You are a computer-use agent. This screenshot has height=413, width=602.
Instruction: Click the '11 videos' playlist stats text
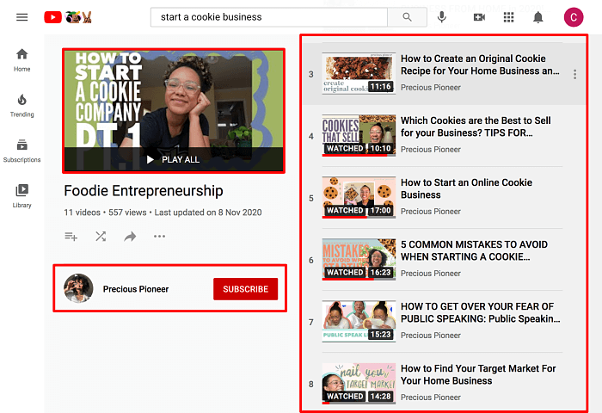[82, 213]
